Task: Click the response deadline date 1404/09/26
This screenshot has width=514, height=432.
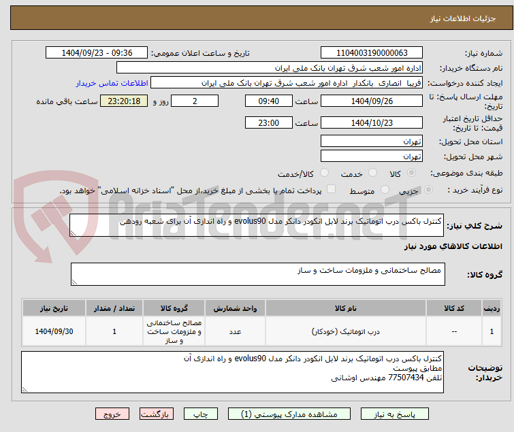Action: pyautogui.click(x=372, y=101)
